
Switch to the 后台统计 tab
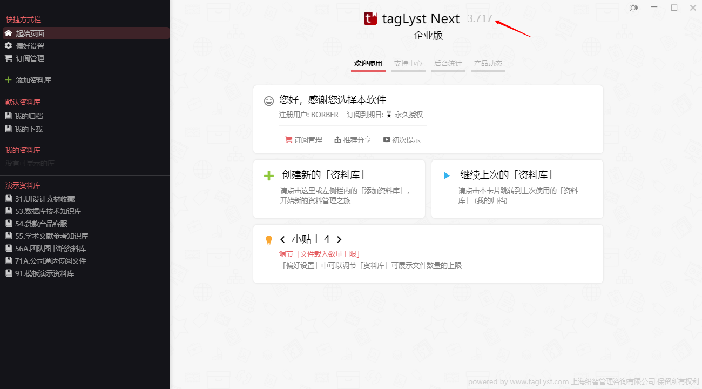pos(448,64)
